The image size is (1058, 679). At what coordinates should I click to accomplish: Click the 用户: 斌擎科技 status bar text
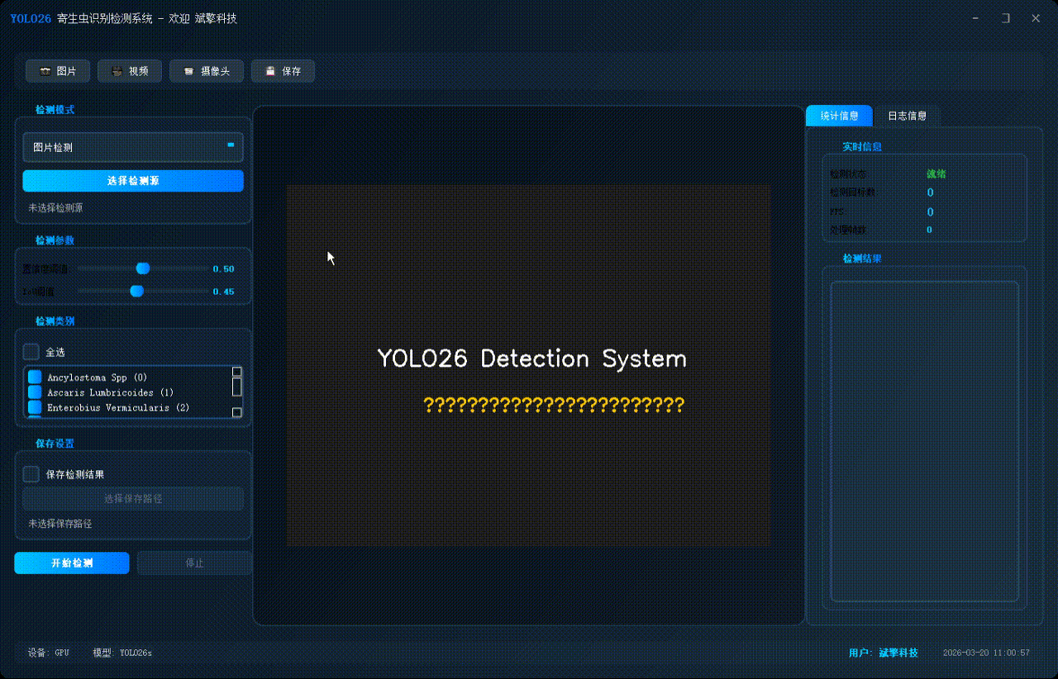coord(883,653)
